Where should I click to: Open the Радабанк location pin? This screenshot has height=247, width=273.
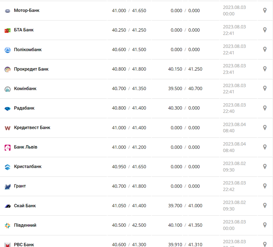pyautogui.click(x=265, y=108)
